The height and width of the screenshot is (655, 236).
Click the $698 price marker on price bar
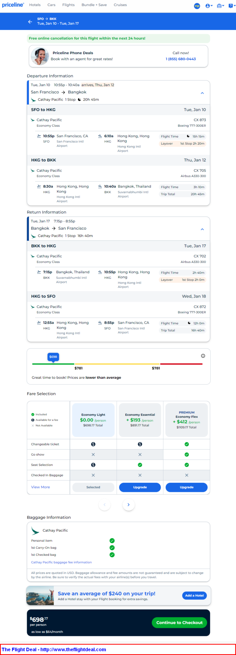pos(53,357)
